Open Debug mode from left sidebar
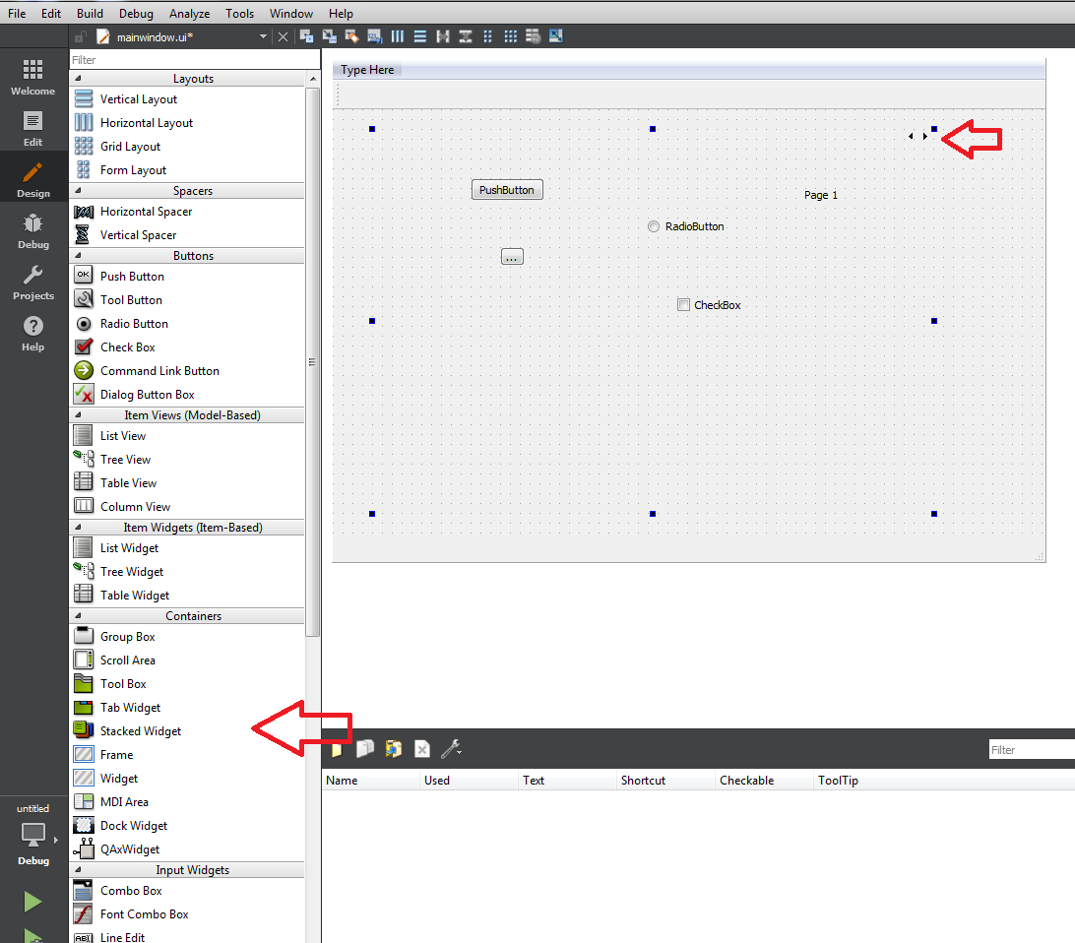The image size is (1075, 943). pos(33,230)
